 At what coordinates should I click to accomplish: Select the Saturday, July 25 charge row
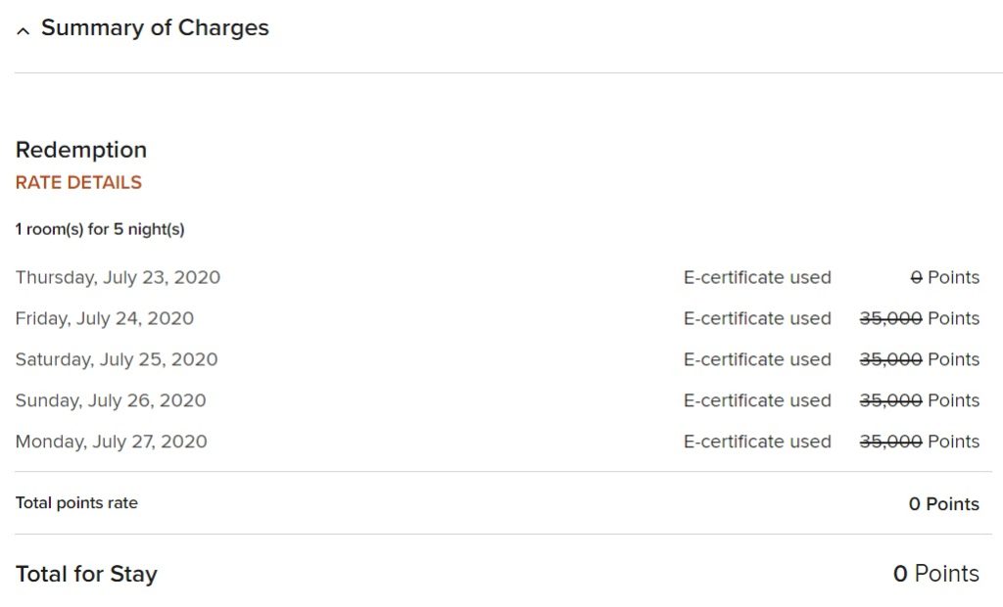point(117,359)
